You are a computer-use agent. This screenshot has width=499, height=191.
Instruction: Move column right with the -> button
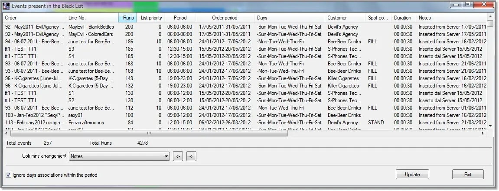pos(192,157)
